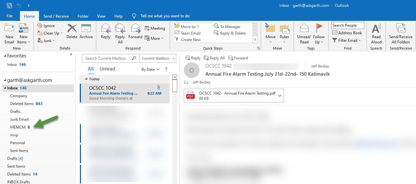Archive the selected message

86,31
